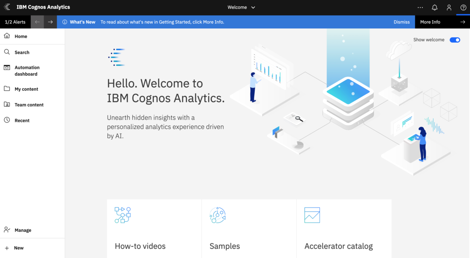Expand the Welcome dropdown in header
The width and height of the screenshot is (470, 258).
tap(241, 7)
